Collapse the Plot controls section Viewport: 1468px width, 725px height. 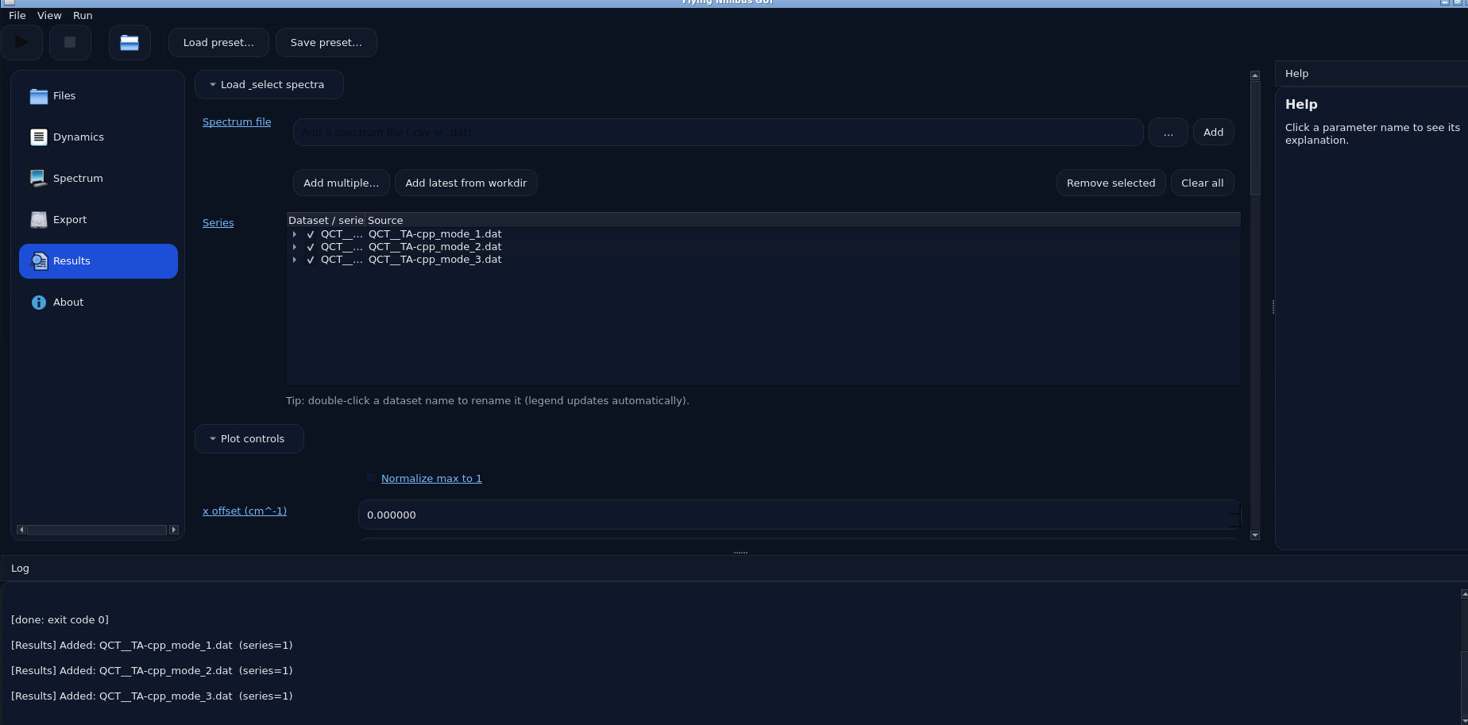249,439
